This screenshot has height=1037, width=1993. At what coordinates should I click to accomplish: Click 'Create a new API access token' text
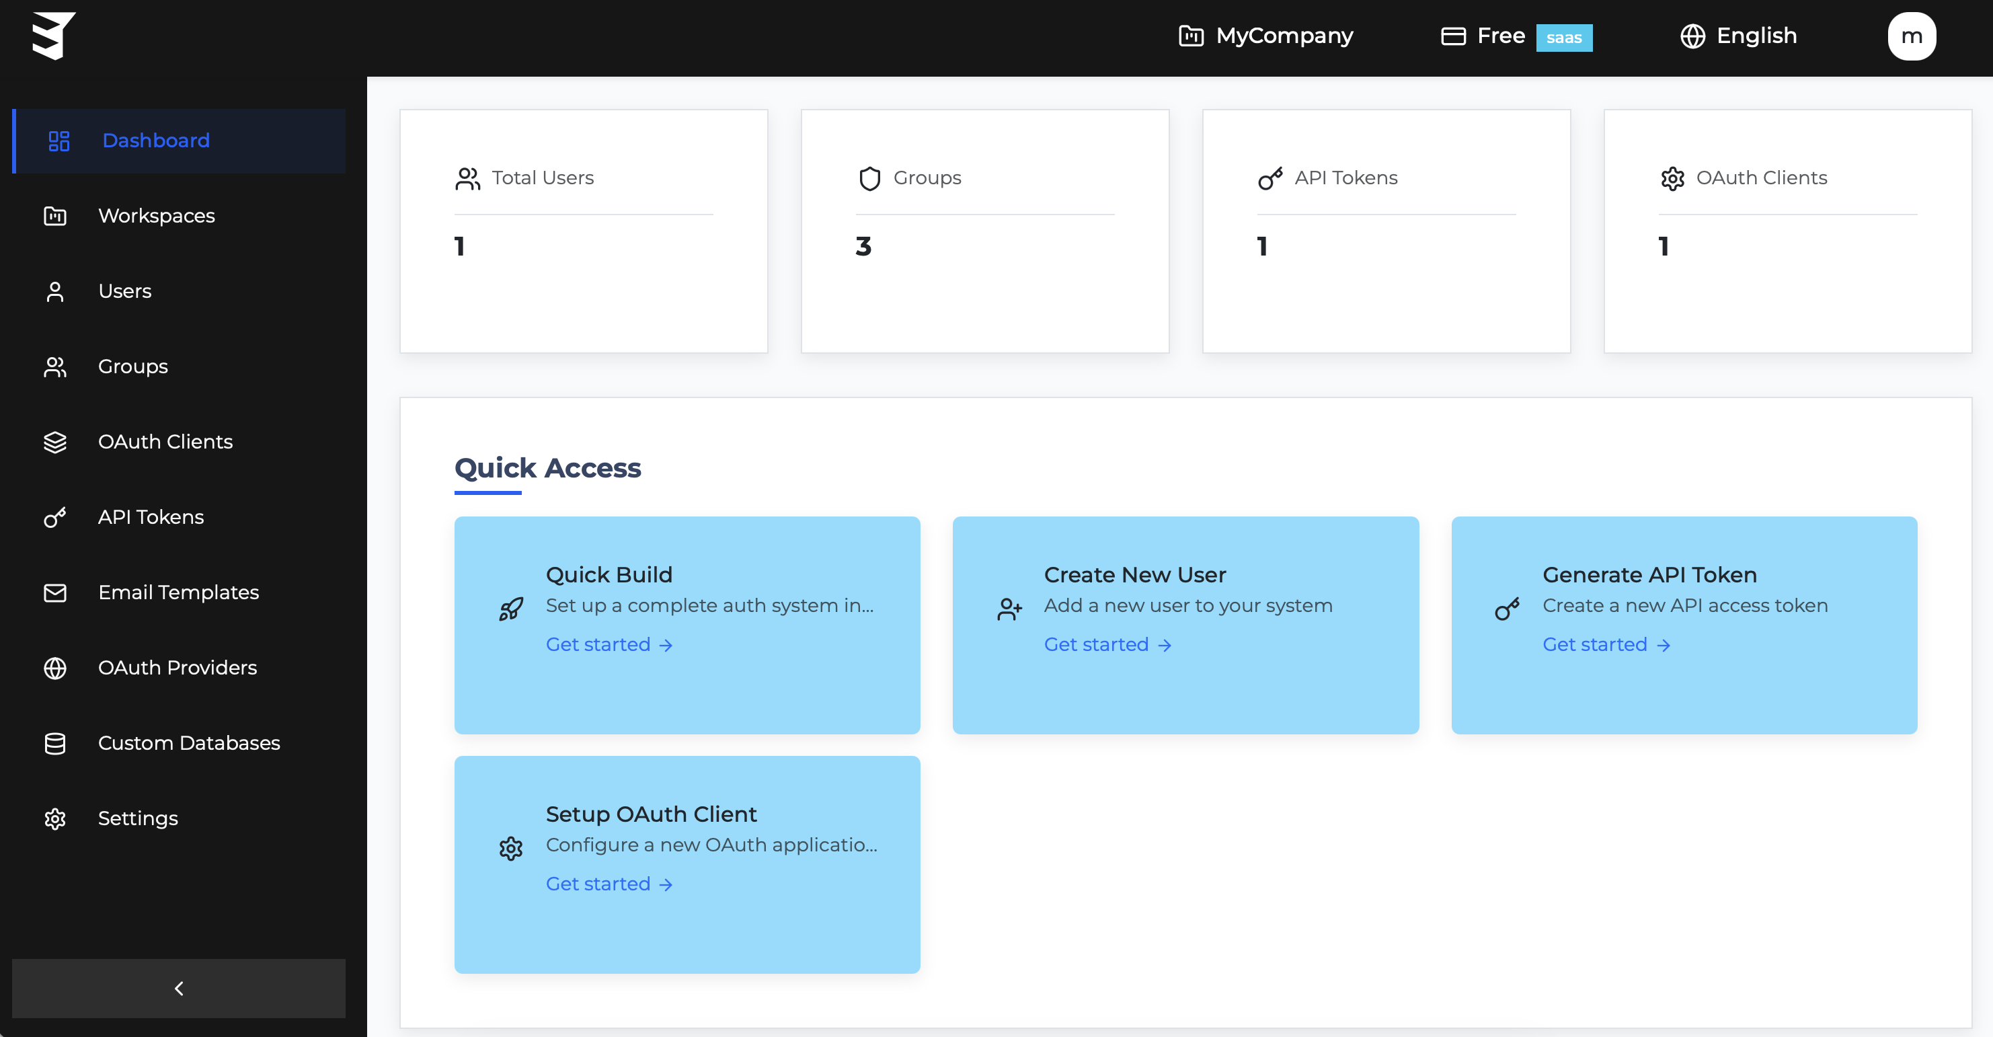tap(1685, 606)
